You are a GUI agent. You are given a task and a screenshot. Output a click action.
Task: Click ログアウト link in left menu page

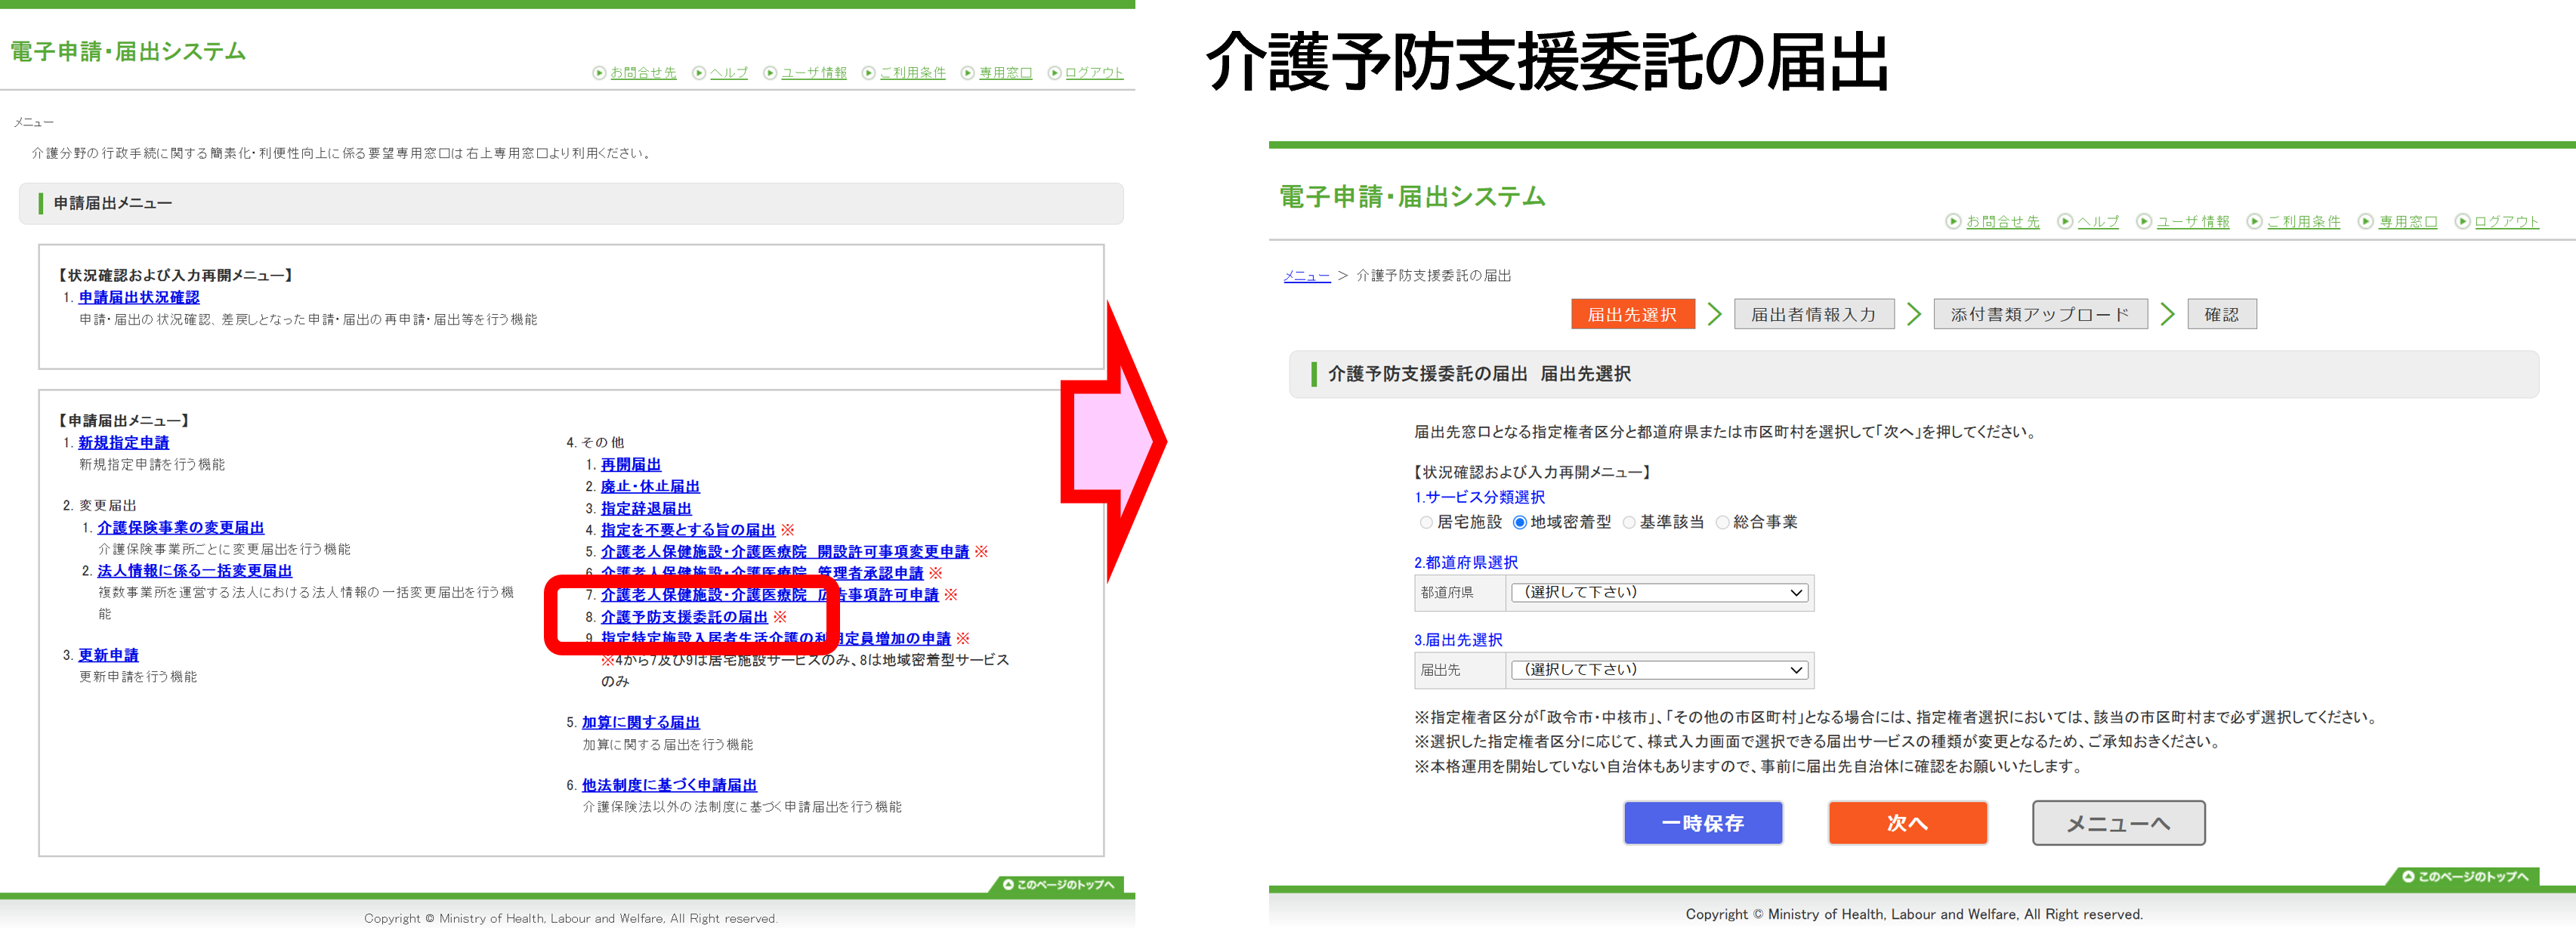pos(1094,73)
